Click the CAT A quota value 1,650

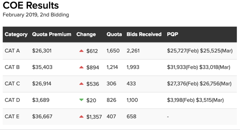tap(112, 51)
